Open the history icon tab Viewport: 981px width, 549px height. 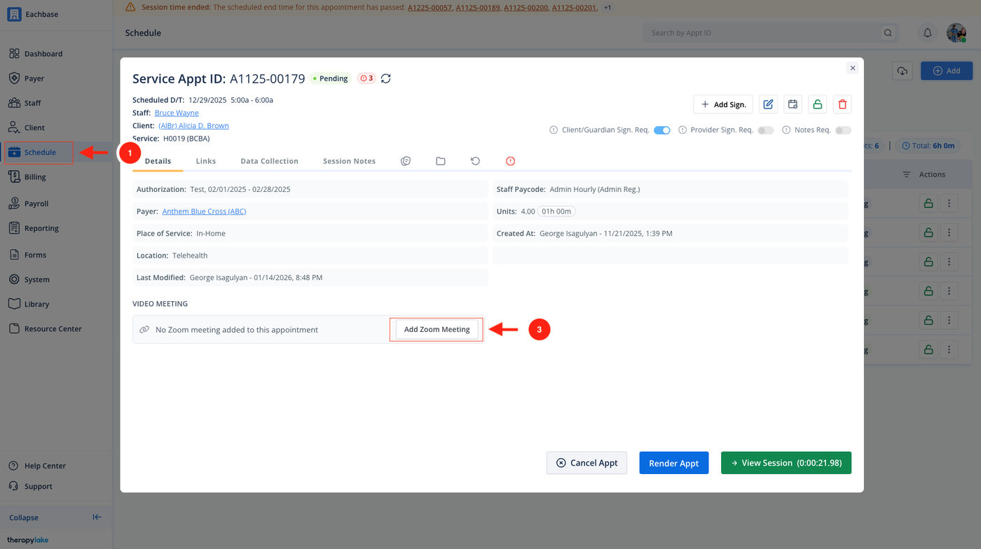(x=475, y=161)
